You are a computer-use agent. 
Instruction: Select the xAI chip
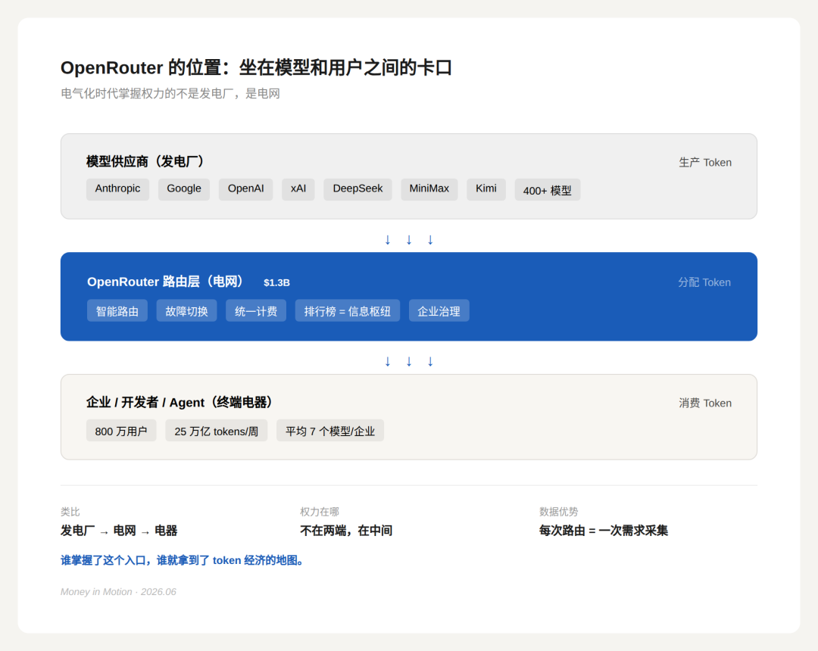(x=298, y=189)
